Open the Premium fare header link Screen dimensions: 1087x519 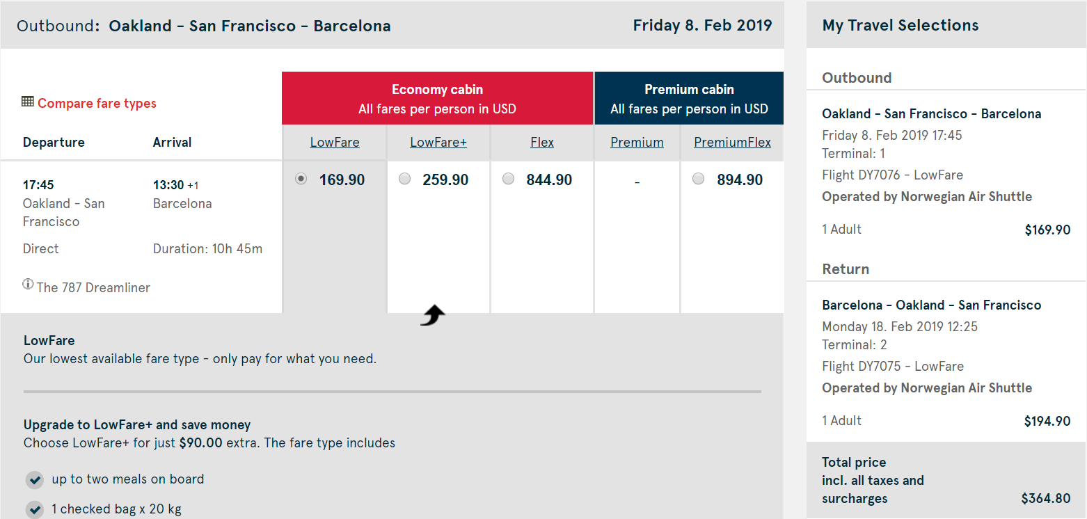click(x=637, y=143)
